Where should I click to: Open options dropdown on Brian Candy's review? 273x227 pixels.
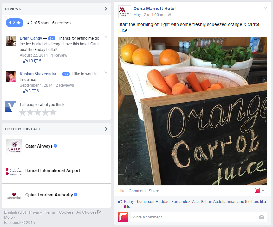pyautogui.click(x=106, y=37)
